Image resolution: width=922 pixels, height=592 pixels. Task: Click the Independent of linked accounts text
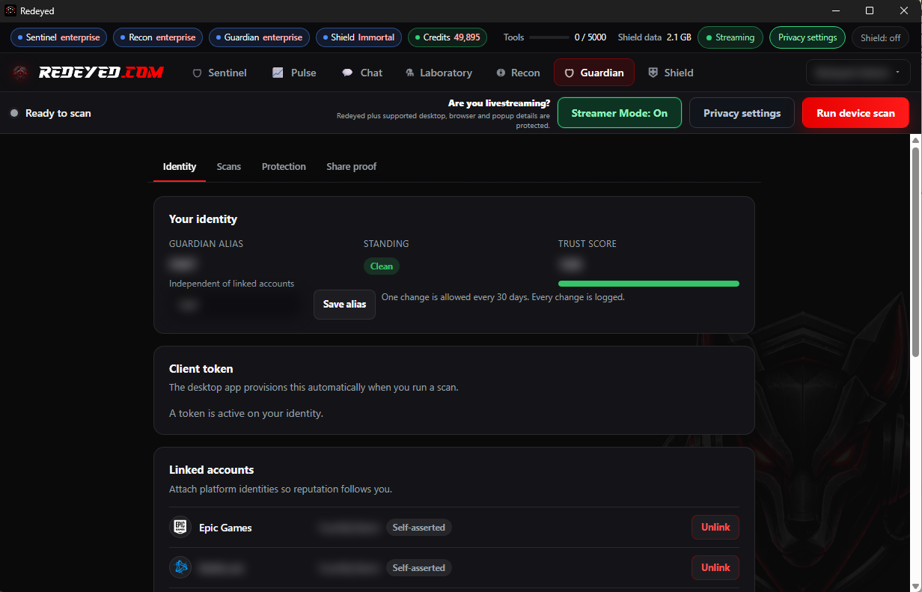[232, 284]
